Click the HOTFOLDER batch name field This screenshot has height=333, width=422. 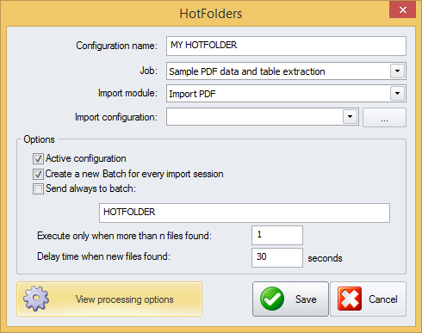(245, 213)
